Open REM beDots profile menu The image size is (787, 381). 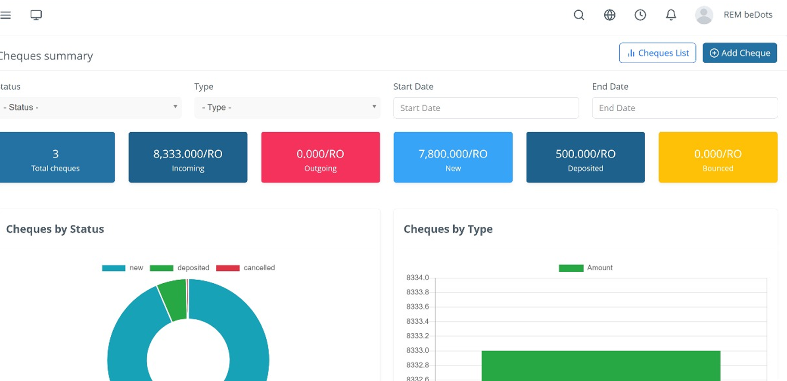pyautogui.click(x=748, y=15)
